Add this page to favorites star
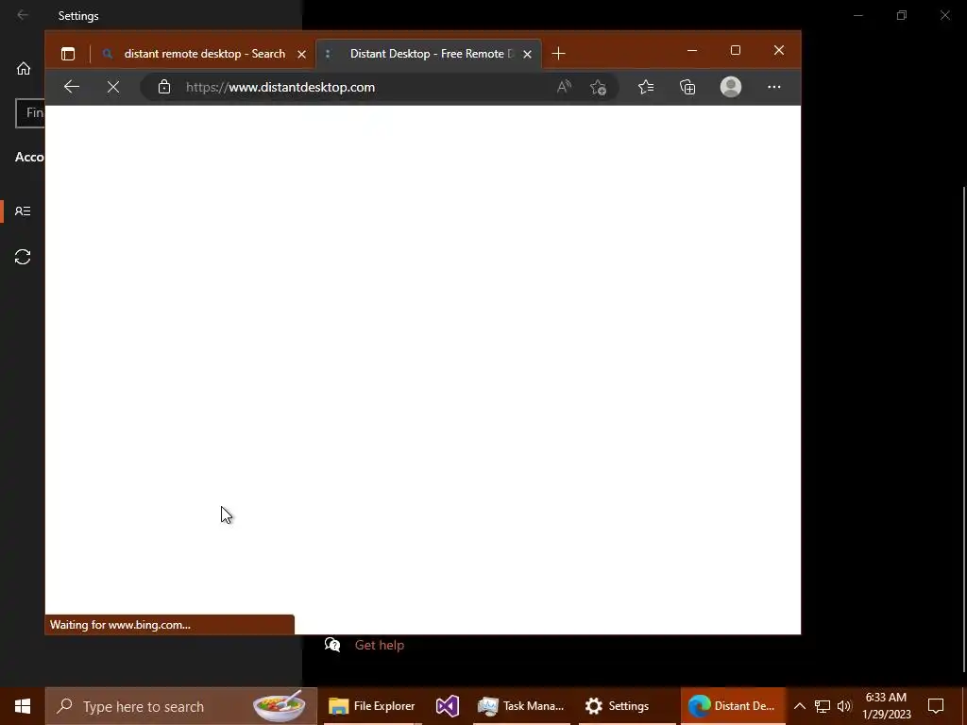Image resolution: width=967 pixels, height=725 pixels. coord(598,87)
